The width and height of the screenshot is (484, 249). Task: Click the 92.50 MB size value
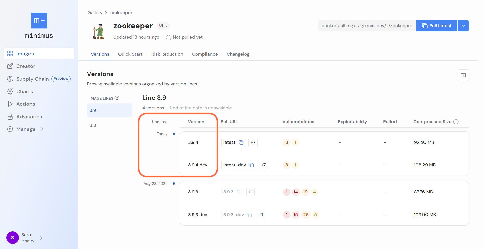424,142
